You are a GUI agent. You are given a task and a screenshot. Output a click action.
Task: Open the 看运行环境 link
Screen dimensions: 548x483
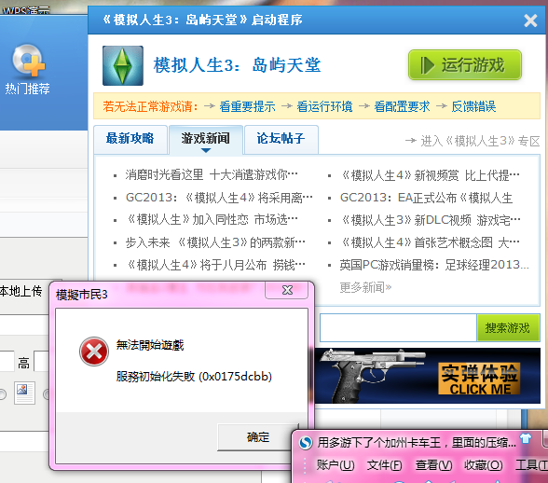pos(324,106)
